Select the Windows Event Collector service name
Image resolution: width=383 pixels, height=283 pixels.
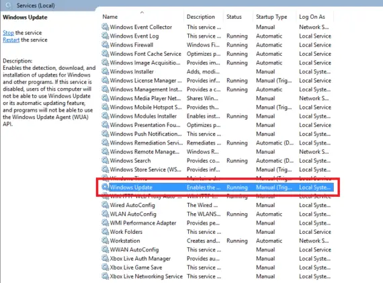pyautogui.click(x=141, y=27)
